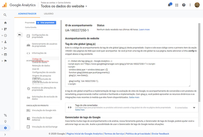
Task: Click the Google Ads linking icon
Action: [28, 111]
